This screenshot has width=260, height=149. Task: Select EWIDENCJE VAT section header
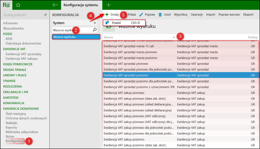14,49
